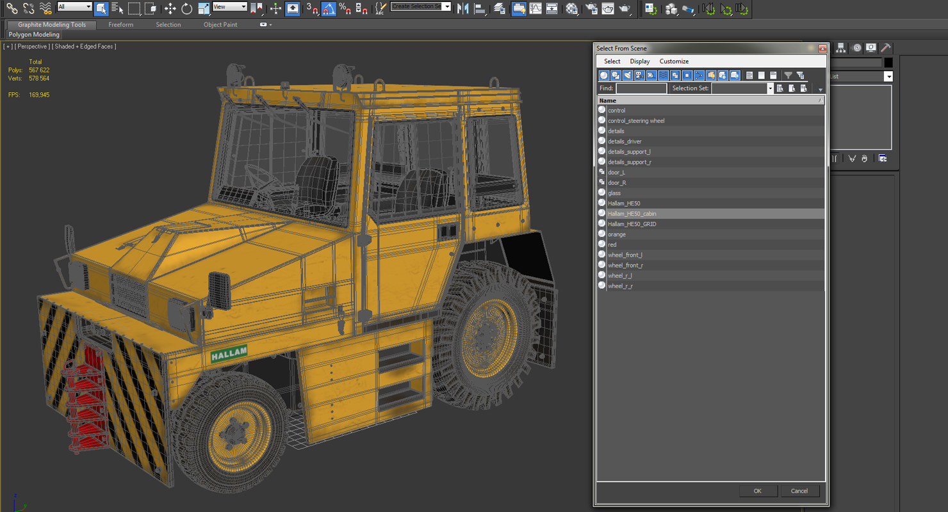
Task: Open selection filter dropdown set to All
Action: (75, 6)
